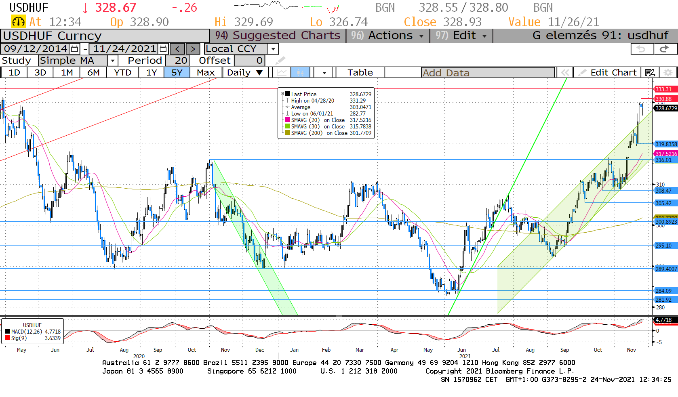Click the USDHUF Curncy security field
678x397 pixels.
click(x=105, y=36)
